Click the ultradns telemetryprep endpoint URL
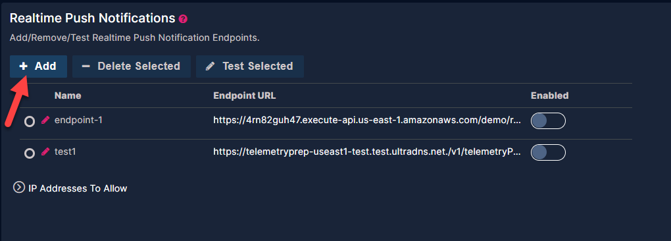The image size is (671, 241). (367, 152)
